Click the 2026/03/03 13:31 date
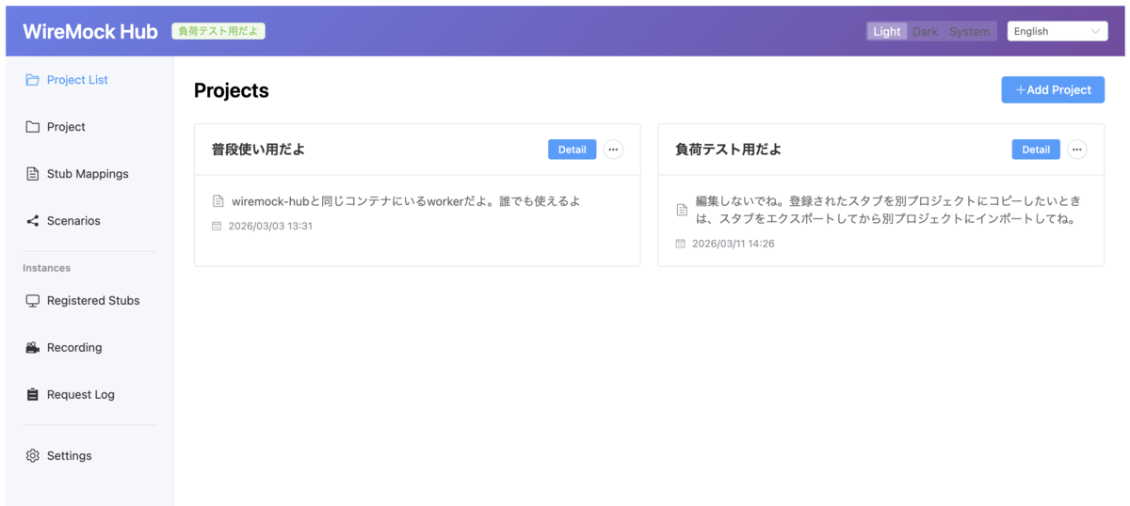The image size is (1130, 506). click(270, 226)
